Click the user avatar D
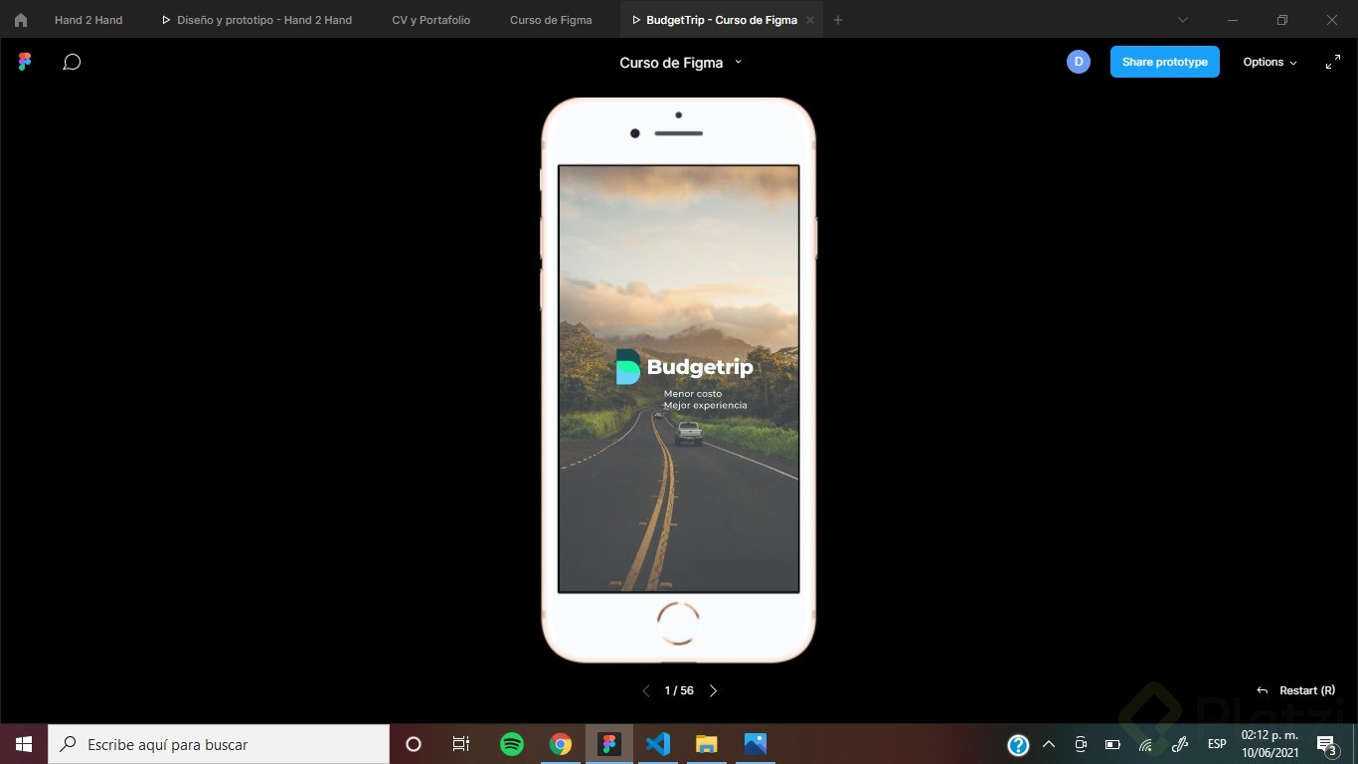This screenshot has height=764, width=1358. [1078, 62]
